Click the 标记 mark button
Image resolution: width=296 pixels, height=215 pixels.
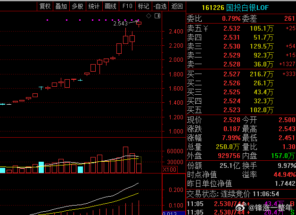[143, 6]
